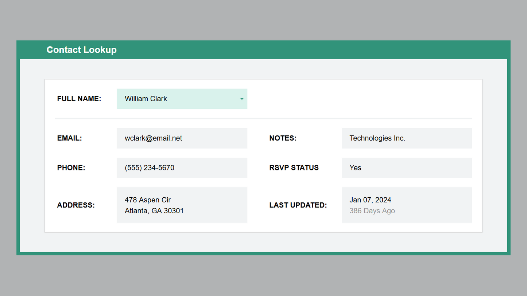
Task: Click the LAST UPDATED label
Action: tap(298, 205)
